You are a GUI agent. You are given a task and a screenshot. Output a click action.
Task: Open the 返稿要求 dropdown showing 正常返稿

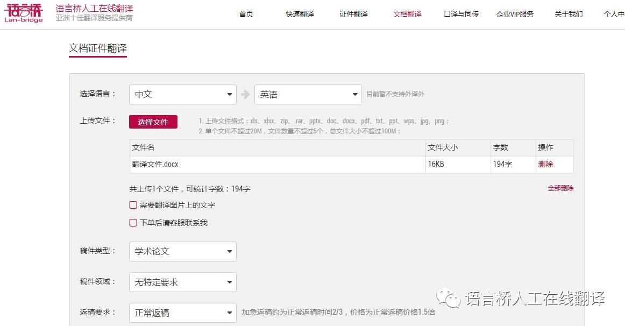(x=182, y=313)
